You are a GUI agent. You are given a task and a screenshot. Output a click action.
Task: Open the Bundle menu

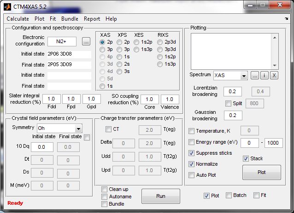click(70, 19)
